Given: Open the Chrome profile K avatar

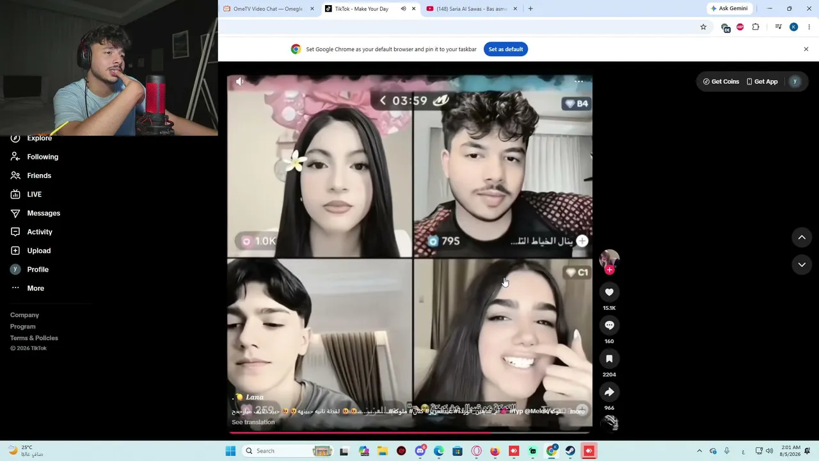Looking at the screenshot, I should pos(794,27).
